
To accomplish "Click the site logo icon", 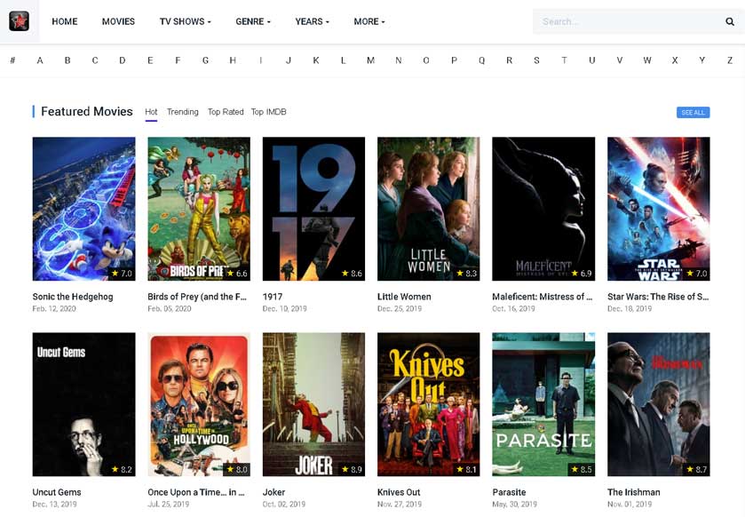I will pyautogui.click(x=19, y=21).
